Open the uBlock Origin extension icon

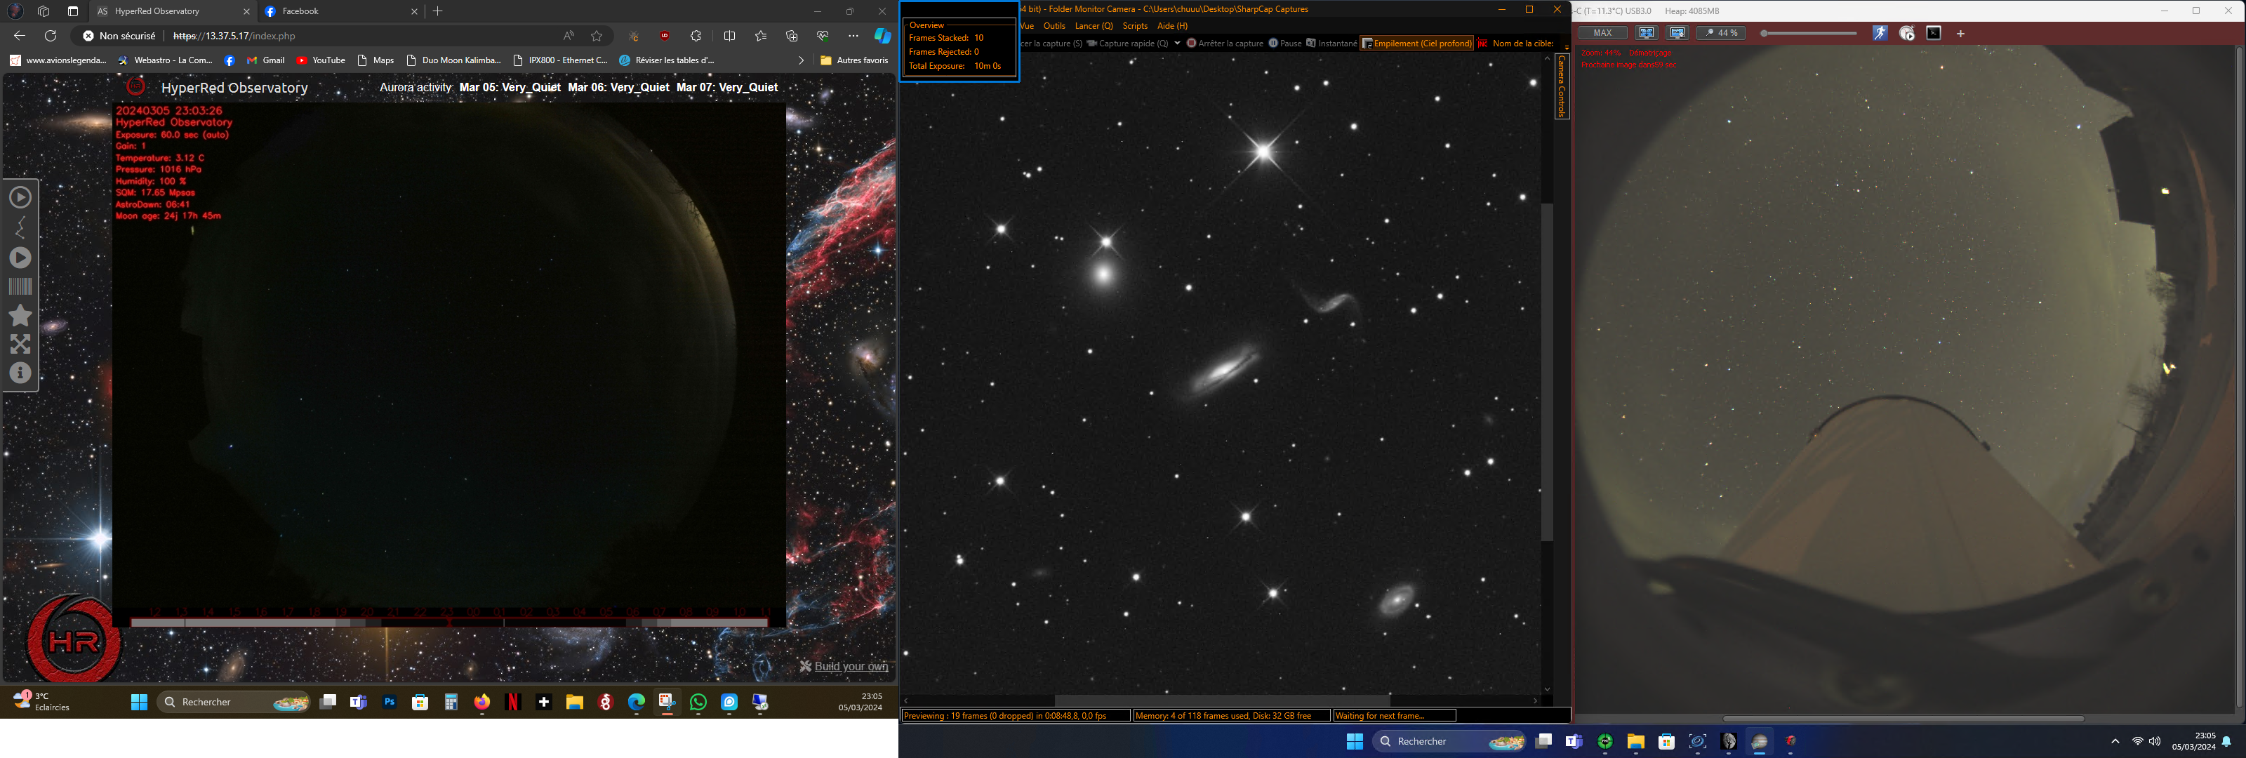(x=665, y=36)
